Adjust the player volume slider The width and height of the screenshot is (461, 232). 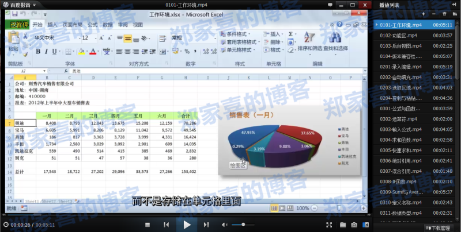click(x=243, y=225)
